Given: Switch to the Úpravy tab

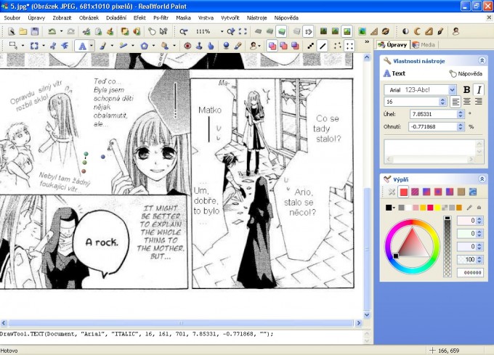Looking at the screenshot, I should tap(393, 45).
